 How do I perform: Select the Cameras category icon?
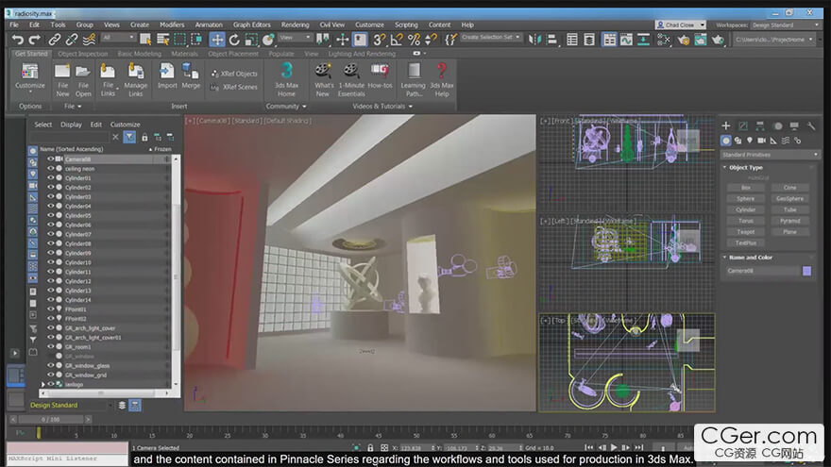[761, 141]
